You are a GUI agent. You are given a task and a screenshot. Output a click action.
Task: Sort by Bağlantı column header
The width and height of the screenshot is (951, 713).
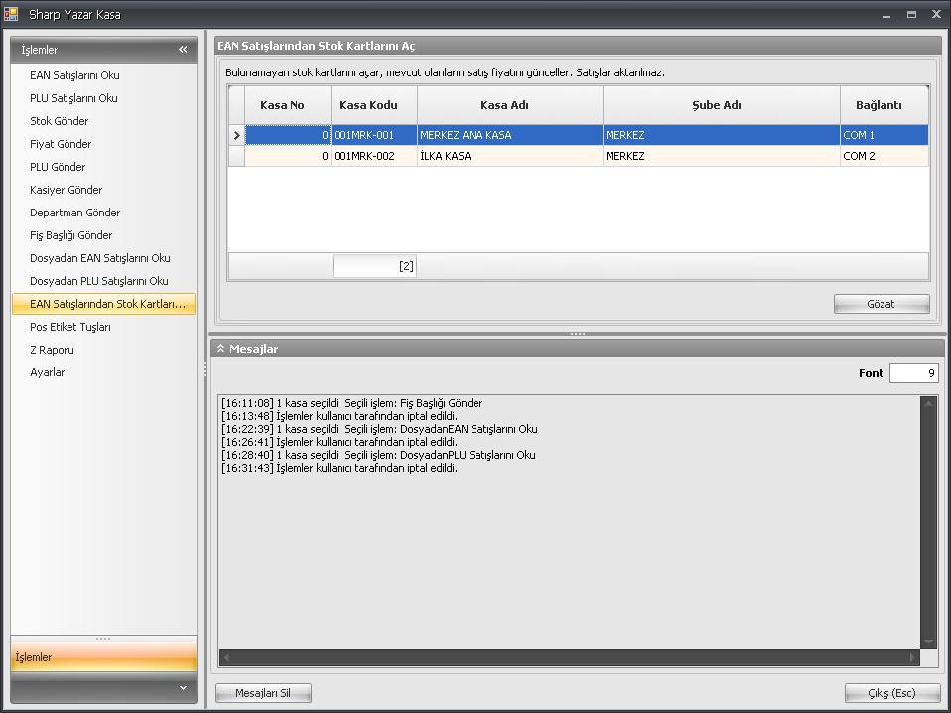(884, 105)
